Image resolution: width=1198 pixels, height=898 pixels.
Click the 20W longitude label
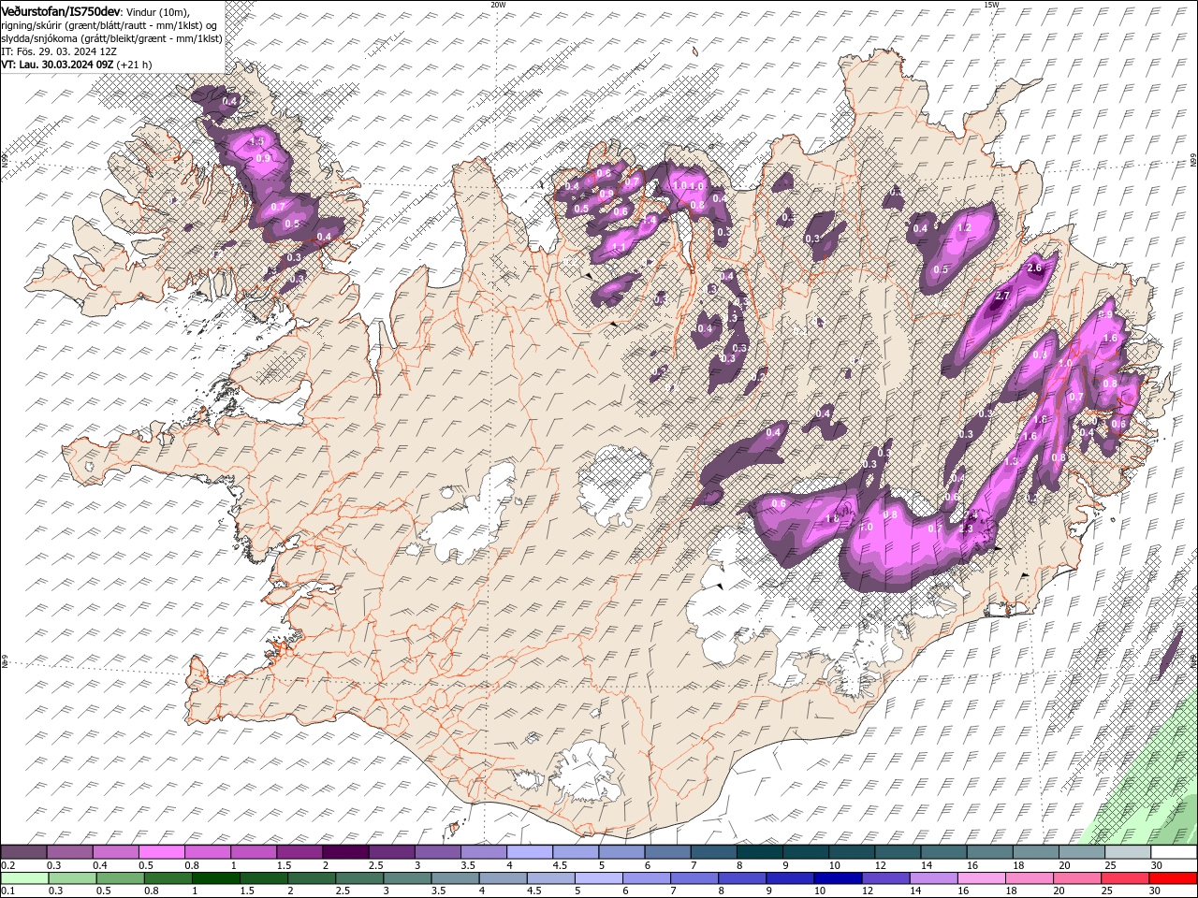(x=499, y=5)
